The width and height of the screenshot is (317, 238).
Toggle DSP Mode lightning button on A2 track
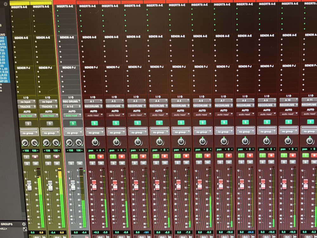116,123
